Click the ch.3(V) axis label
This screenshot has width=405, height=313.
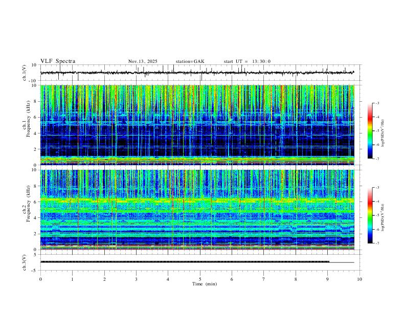coord(25,262)
